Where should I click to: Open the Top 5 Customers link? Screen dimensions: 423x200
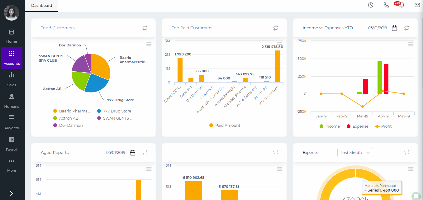[x=58, y=28]
